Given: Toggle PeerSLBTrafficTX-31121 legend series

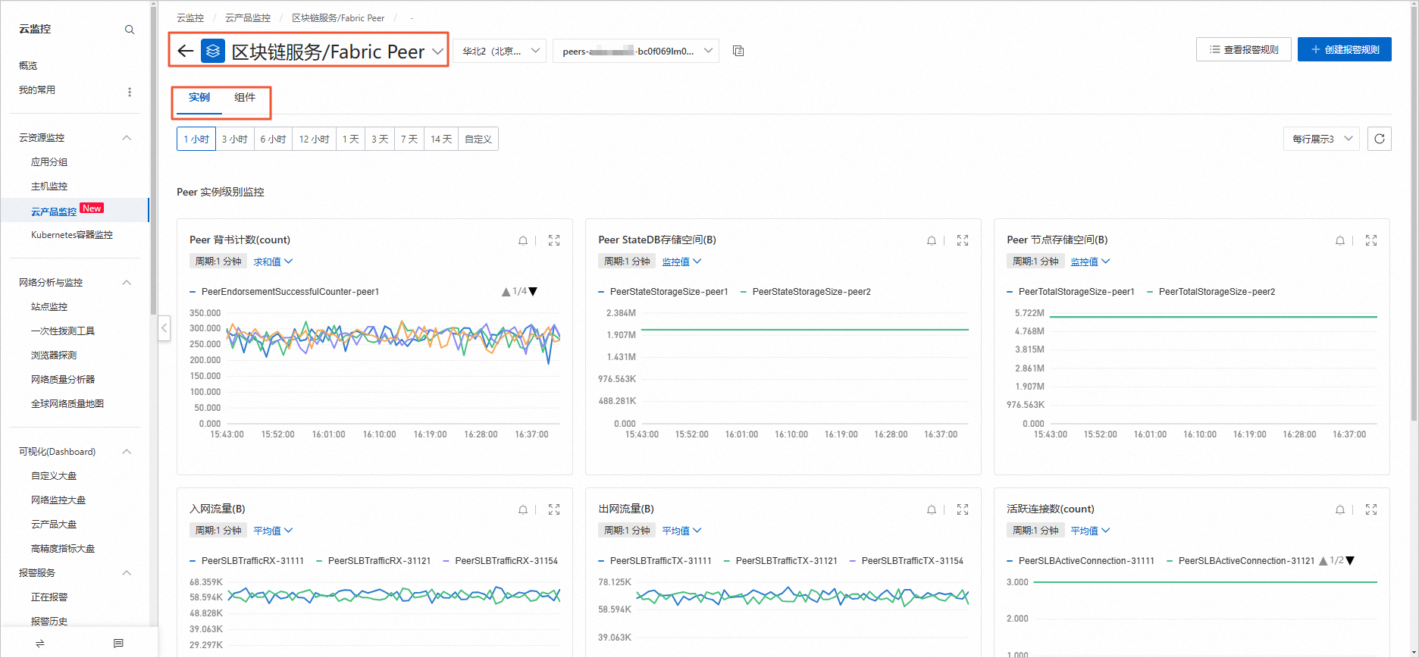Looking at the screenshot, I should click(x=781, y=561).
